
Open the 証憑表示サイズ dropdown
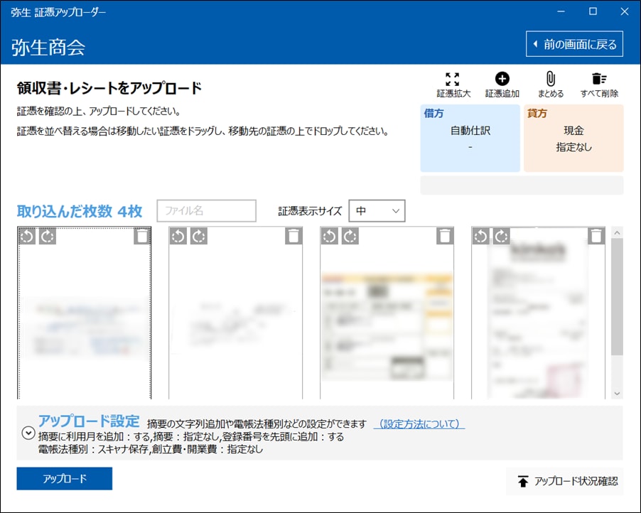[x=377, y=211]
